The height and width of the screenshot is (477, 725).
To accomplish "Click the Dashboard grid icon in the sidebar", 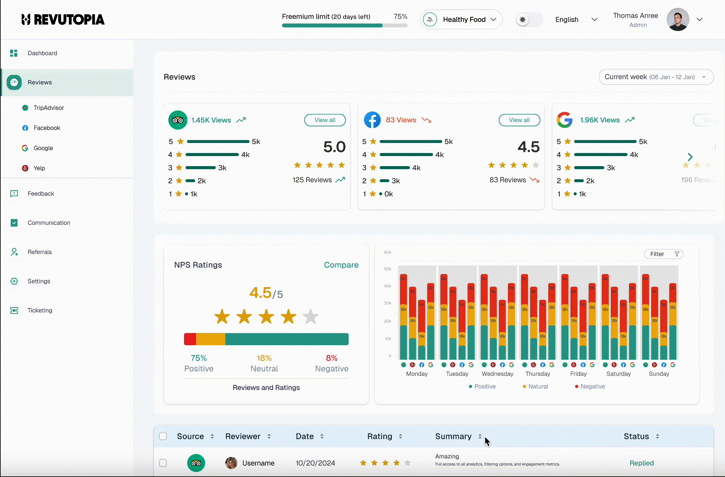I will point(14,53).
